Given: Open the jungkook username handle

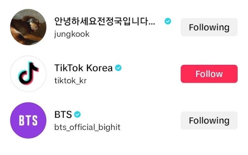Looking at the screenshot, I should click(72, 34).
